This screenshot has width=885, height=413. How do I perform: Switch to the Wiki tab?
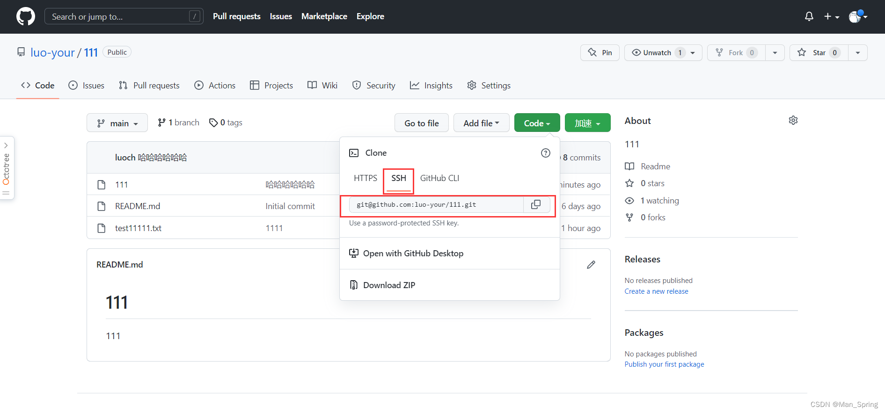322,85
